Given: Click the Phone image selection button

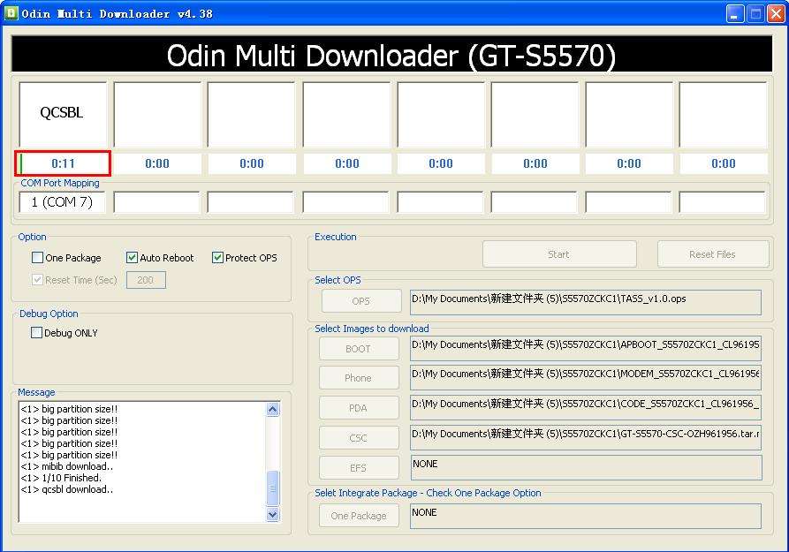Looking at the screenshot, I should 359,377.
